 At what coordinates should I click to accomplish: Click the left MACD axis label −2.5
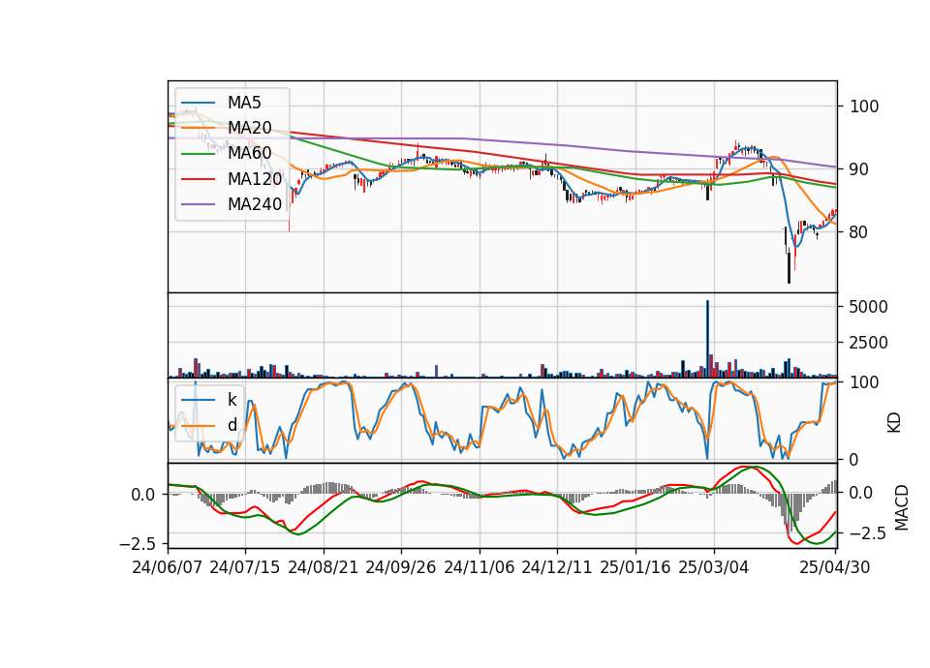[x=139, y=543]
